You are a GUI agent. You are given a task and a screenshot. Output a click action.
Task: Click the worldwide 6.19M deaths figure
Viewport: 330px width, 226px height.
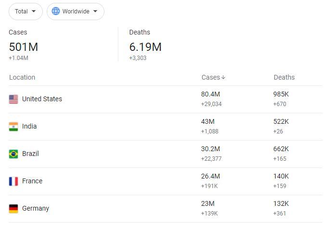[x=145, y=47]
